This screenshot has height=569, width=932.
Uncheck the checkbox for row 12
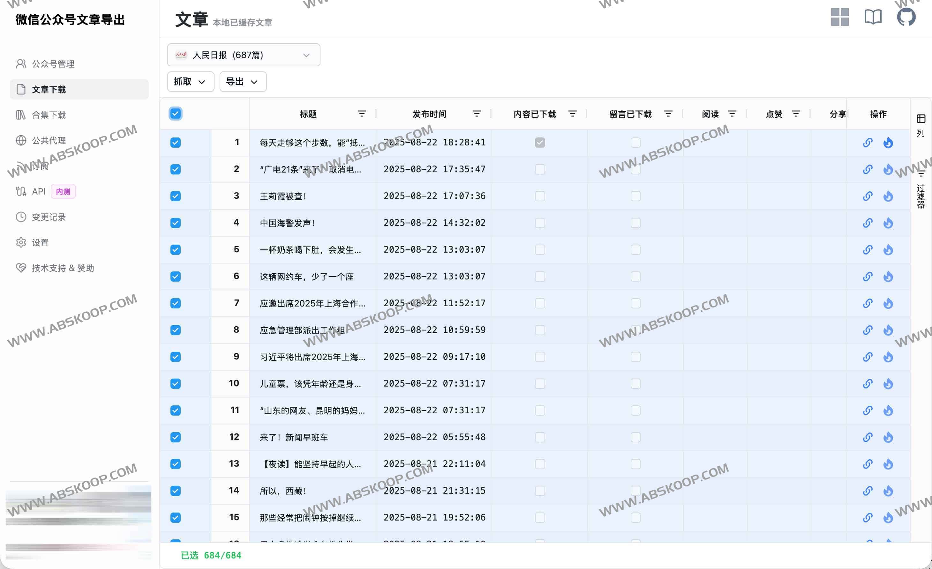pyautogui.click(x=176, y=437)
